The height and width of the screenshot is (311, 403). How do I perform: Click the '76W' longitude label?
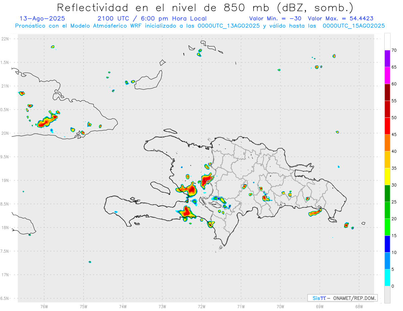click(44, 307)
